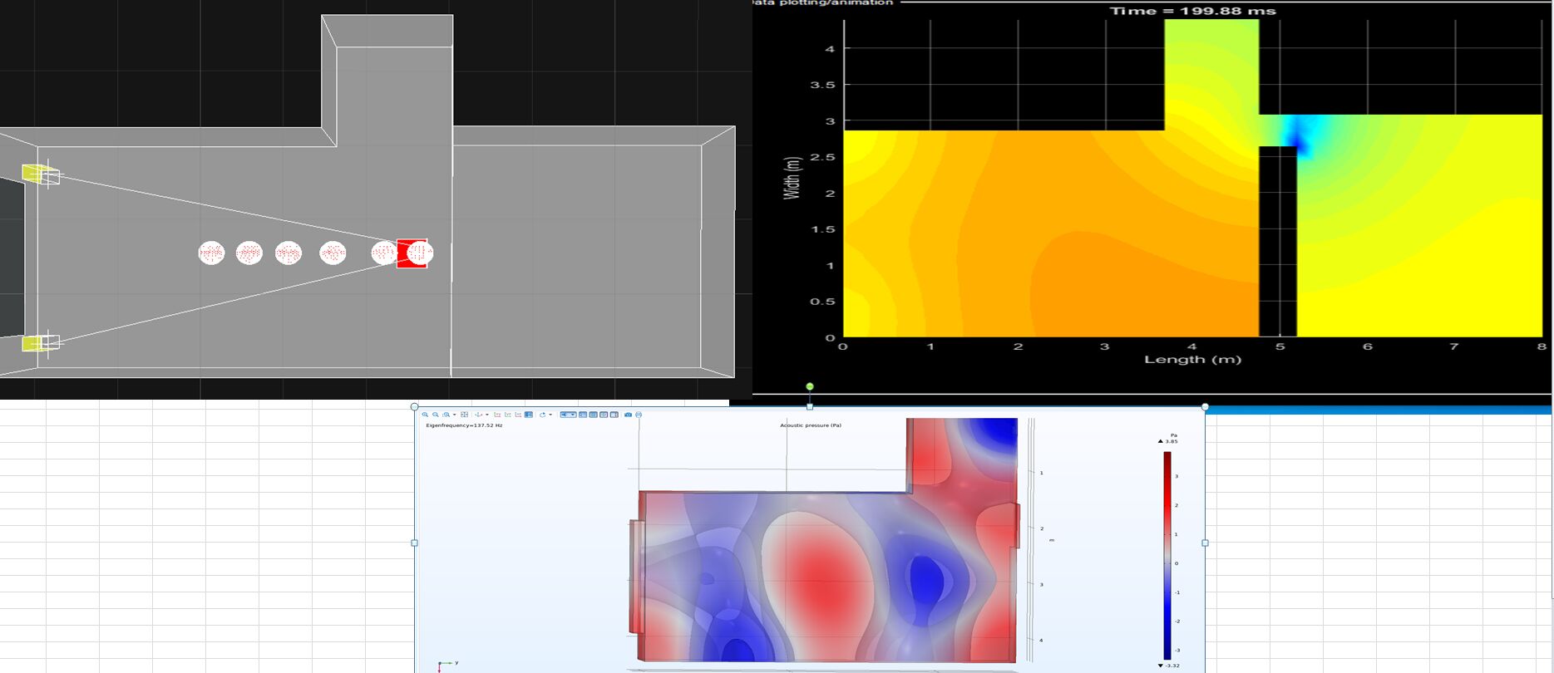Click the rotate/reset view icon
This screenshot has width=1554, height=673.
point(542,415)
